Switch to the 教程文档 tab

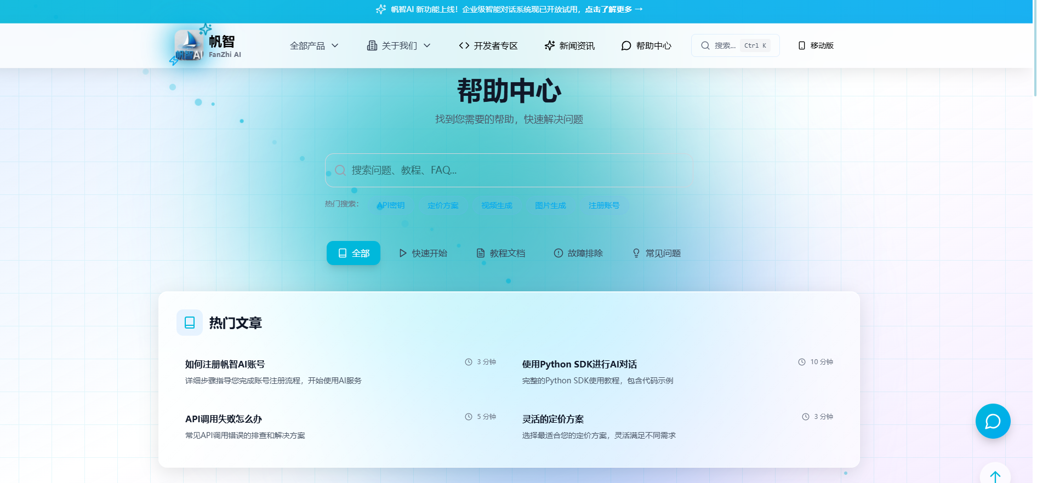500,253
